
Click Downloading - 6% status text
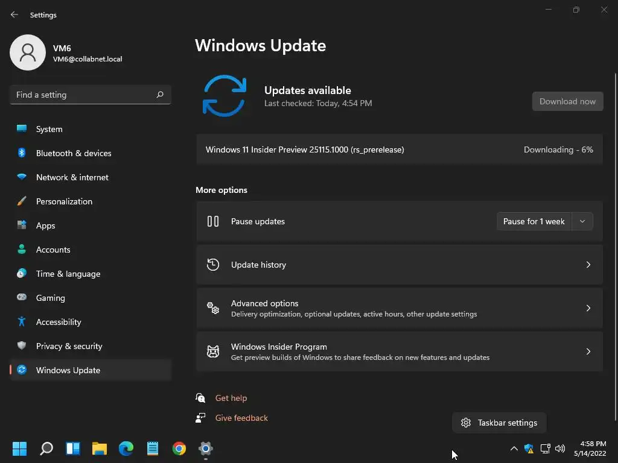click(x=558, y=150)
